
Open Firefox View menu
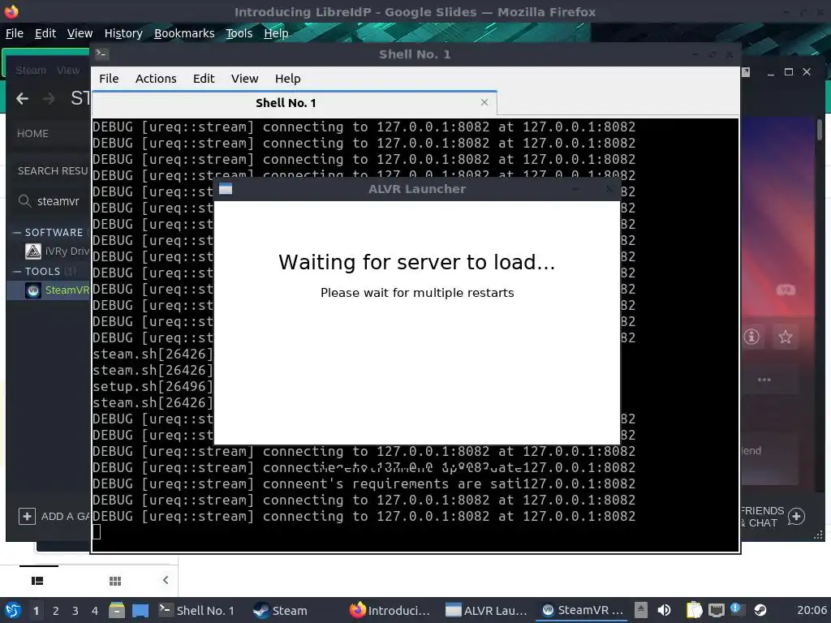80,33
